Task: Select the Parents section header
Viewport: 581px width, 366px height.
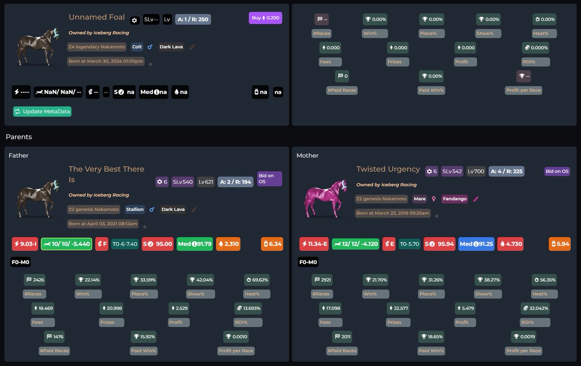Action: tap(18, 137)
